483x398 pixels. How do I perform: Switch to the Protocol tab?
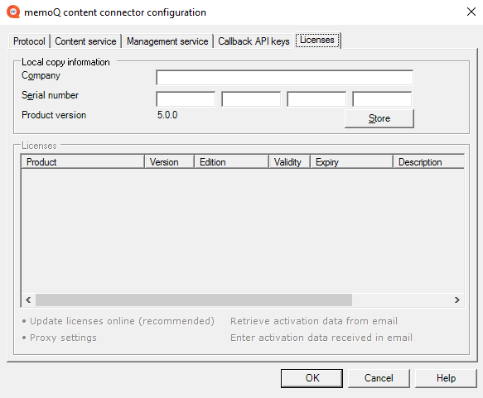(x=29, y=41)
